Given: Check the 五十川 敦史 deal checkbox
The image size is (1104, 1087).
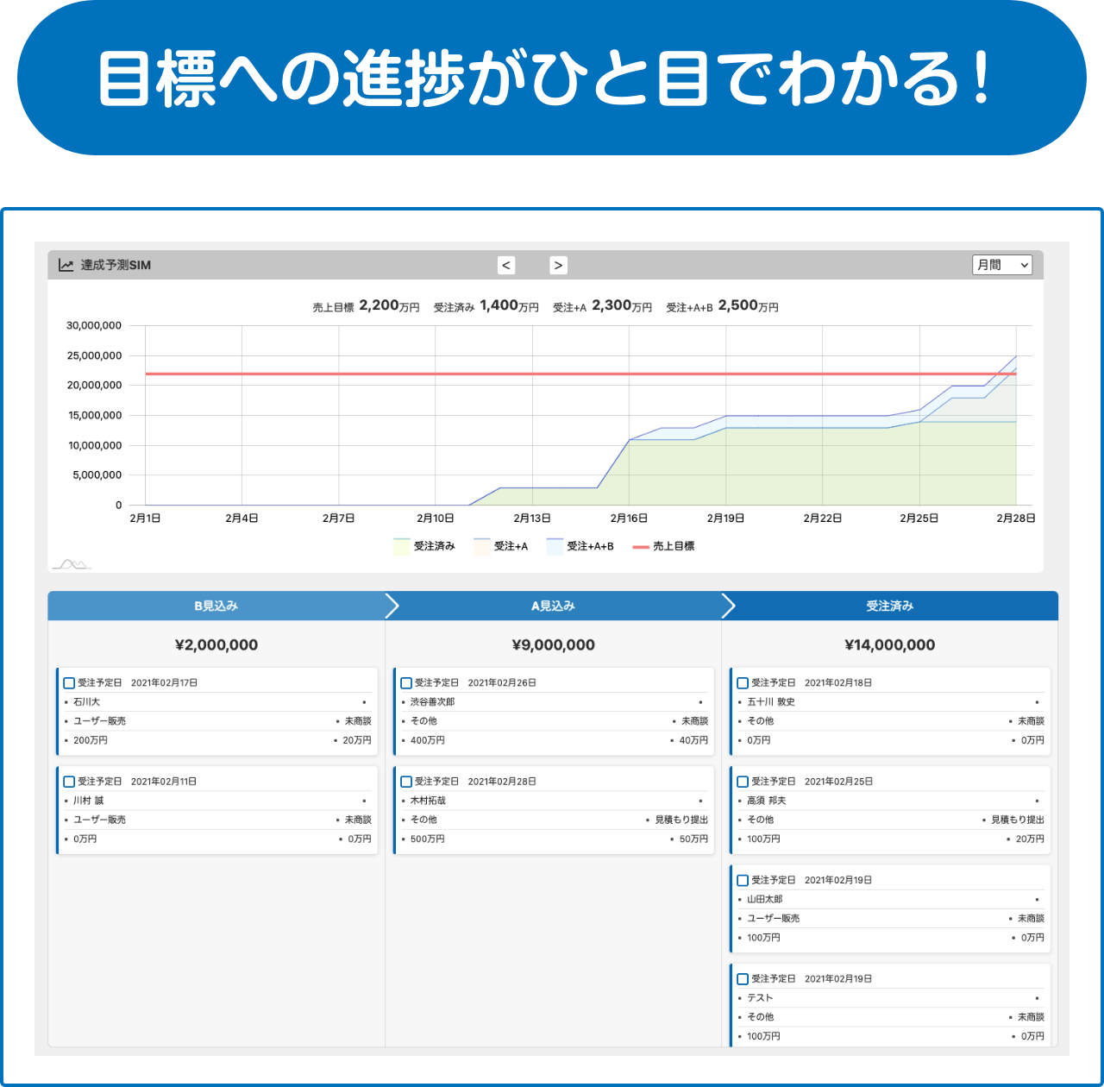Looking at the screenshot, I should click(x=743, y=682).
